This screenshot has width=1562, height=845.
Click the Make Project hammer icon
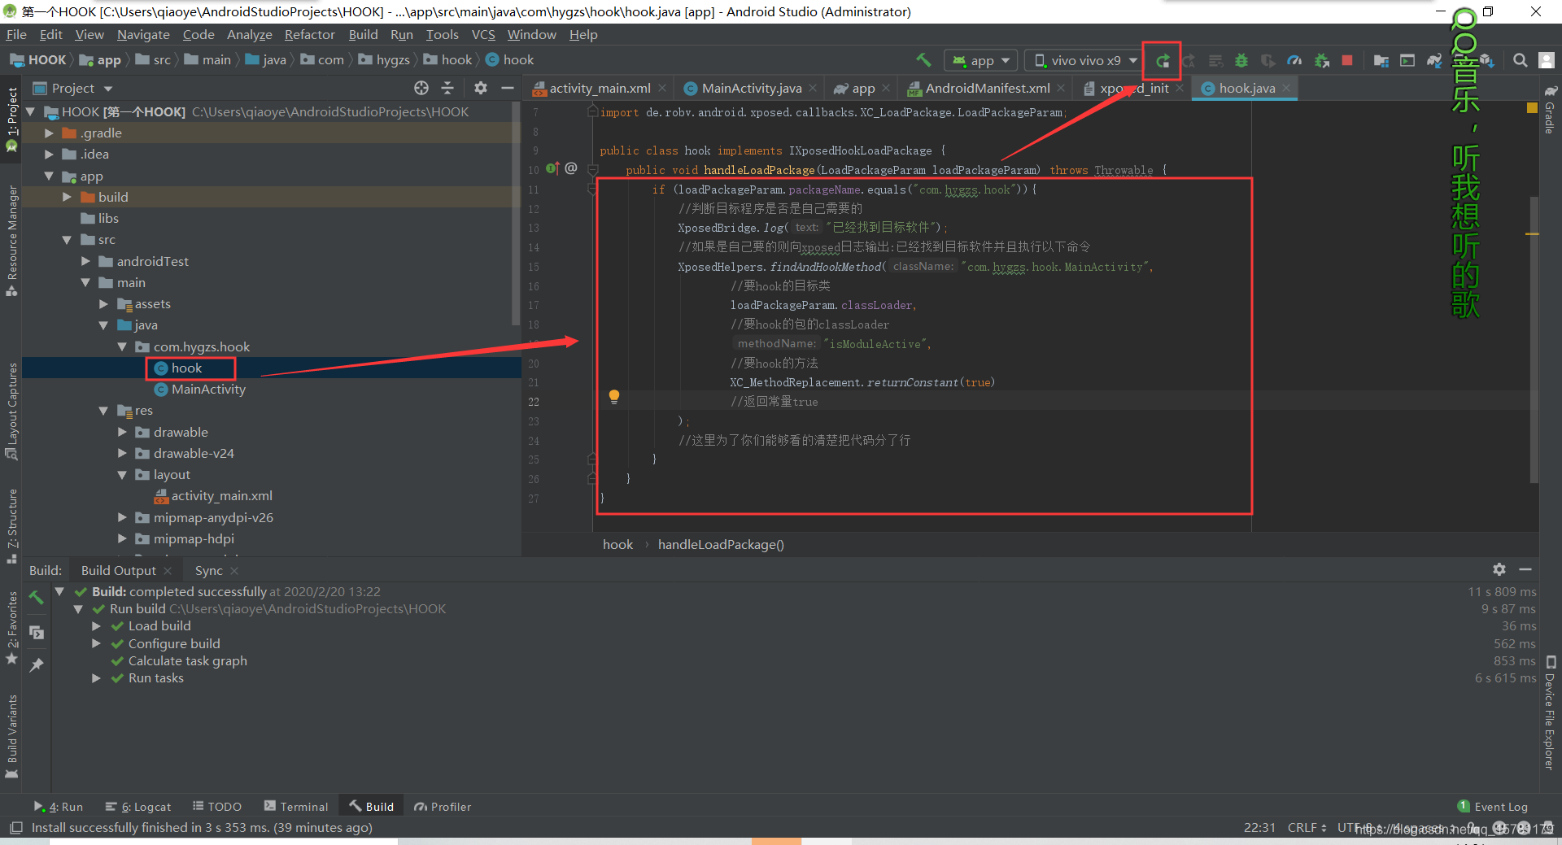[x=923, y=60]
